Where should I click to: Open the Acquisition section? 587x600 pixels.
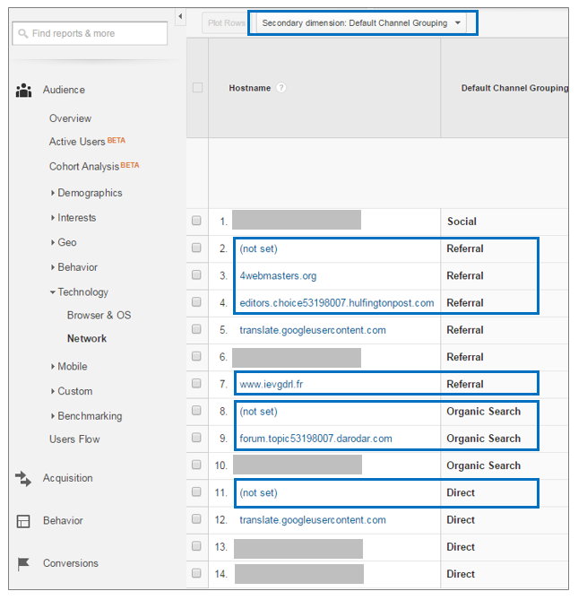[x=68, y=478]
